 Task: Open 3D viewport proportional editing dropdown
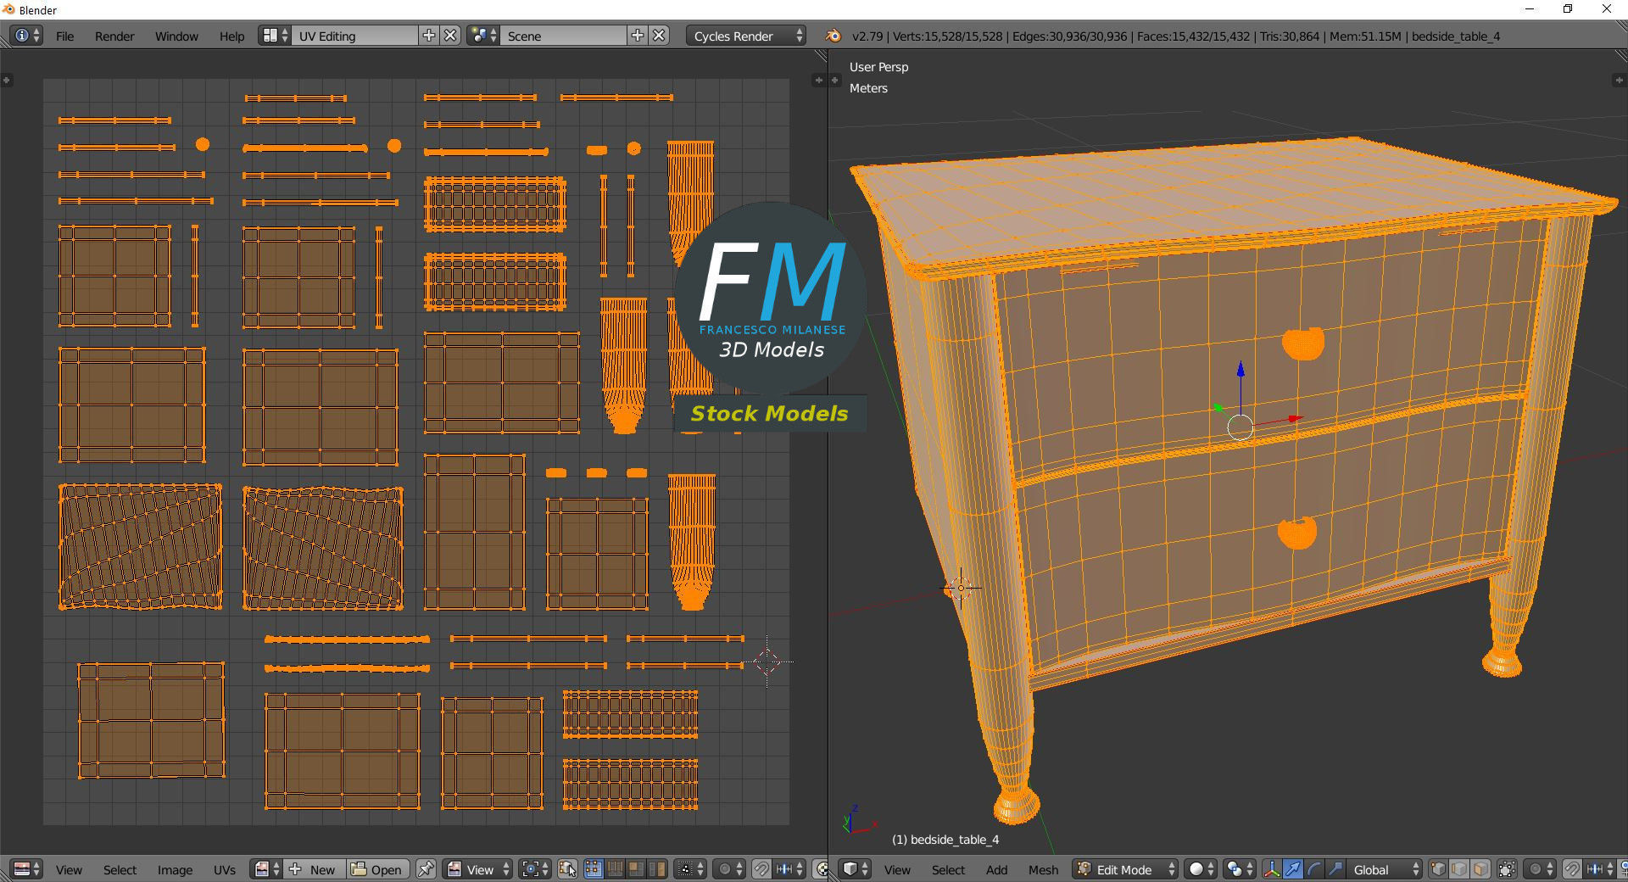tap(1540, 869)
